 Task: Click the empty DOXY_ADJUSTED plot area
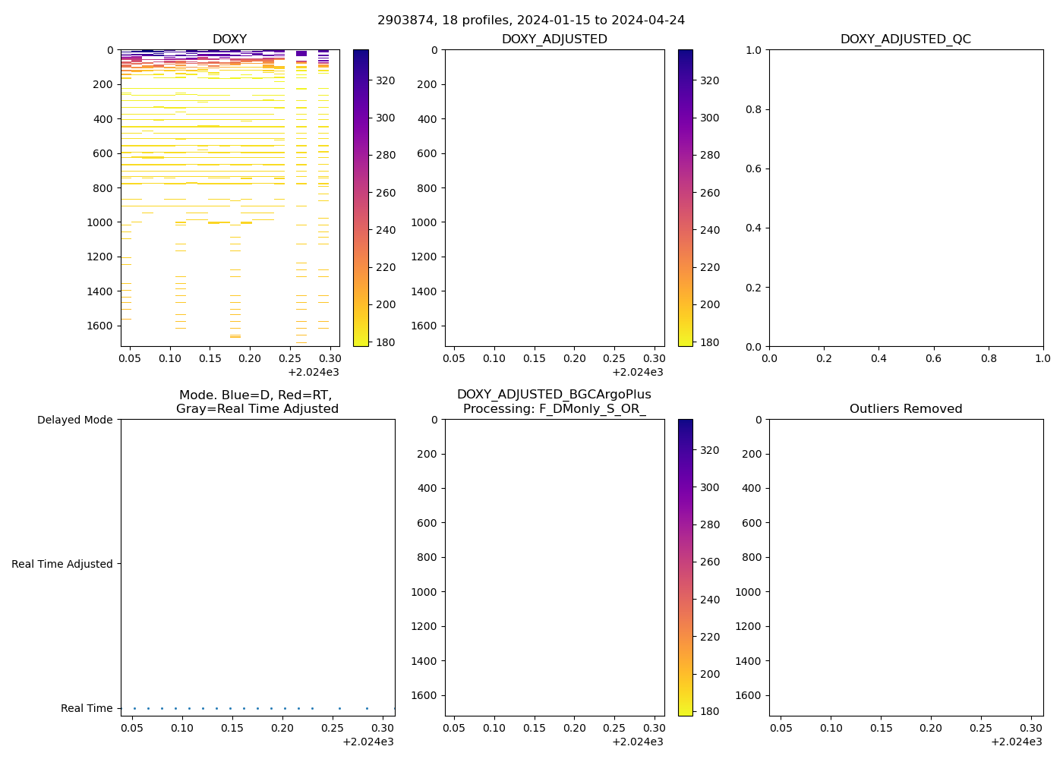pyautogui.click(x=554, y=197)
